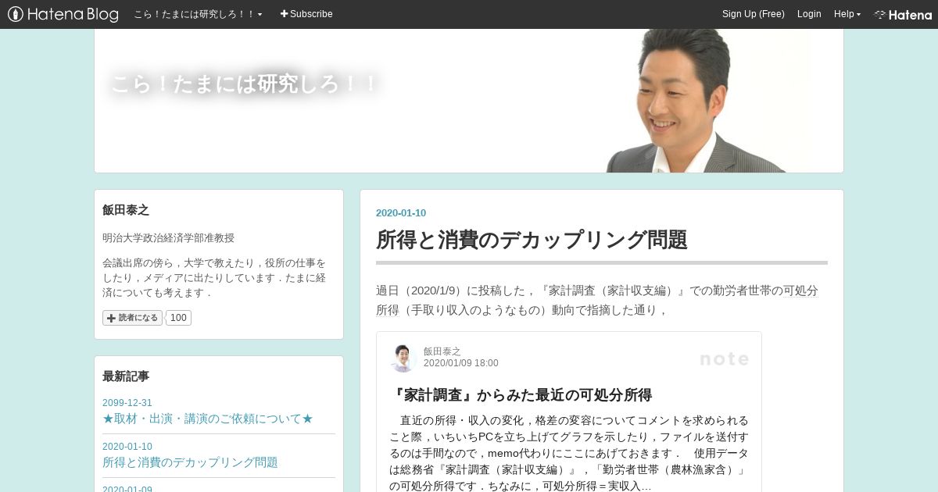Click the author avatar in the note card
The height and width of the screenshot is (492, 938).
point(403,358)
